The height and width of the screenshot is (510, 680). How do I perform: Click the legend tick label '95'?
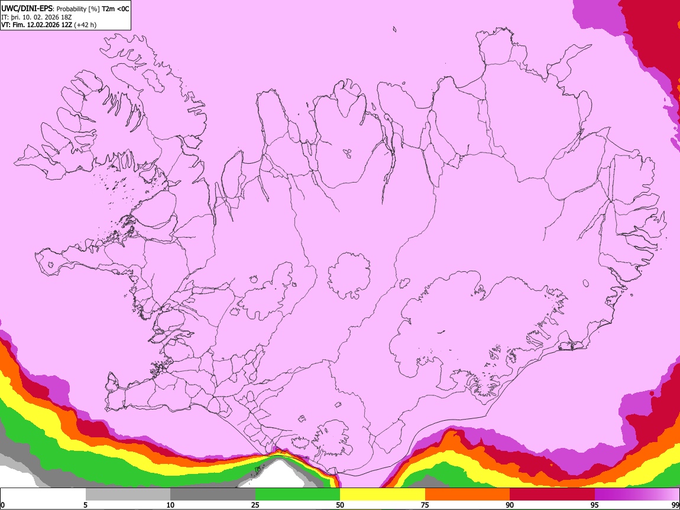click(595, 505)
